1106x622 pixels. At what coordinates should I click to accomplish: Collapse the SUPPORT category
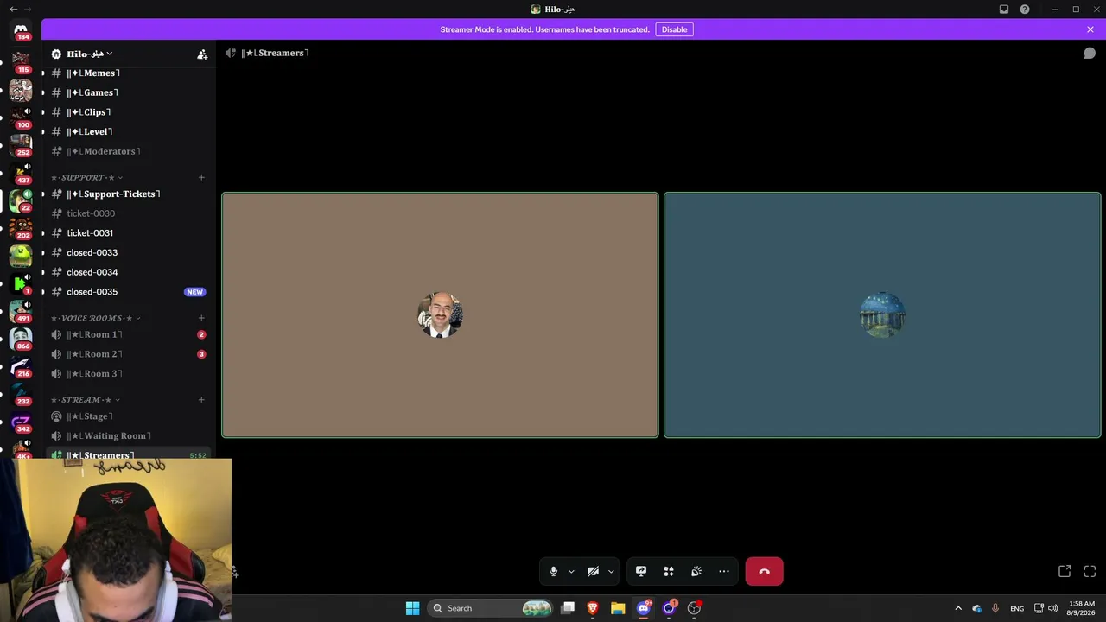point(86,177)
